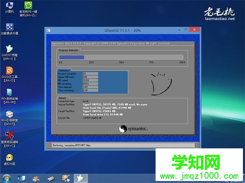245x183 pixels.
Task: Click the MB copied value 1559
Action: coord(90,80)
